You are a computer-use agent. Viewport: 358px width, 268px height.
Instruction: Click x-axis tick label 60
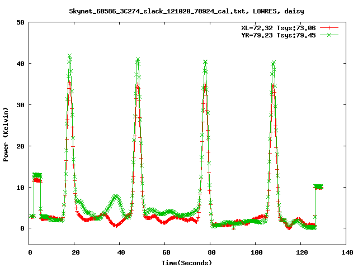pyautogui.click(x=166, y=252)
